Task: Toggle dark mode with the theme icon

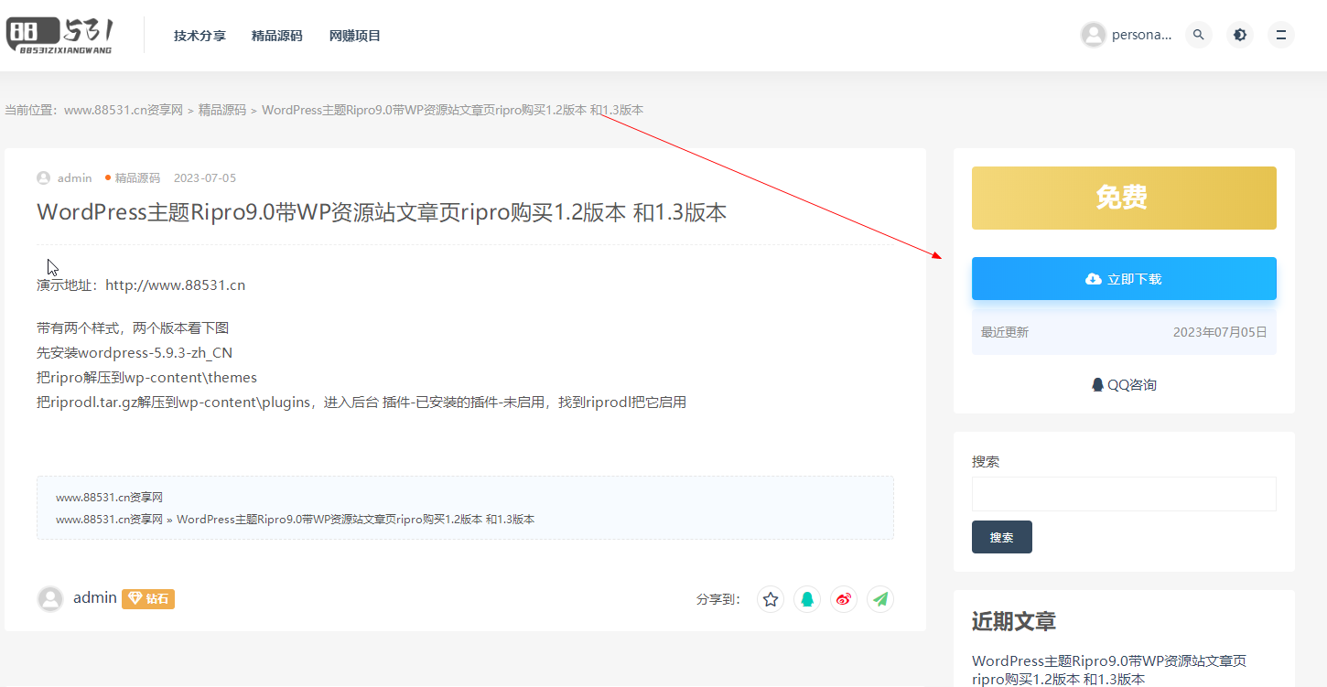Action: coord(1240,35)
